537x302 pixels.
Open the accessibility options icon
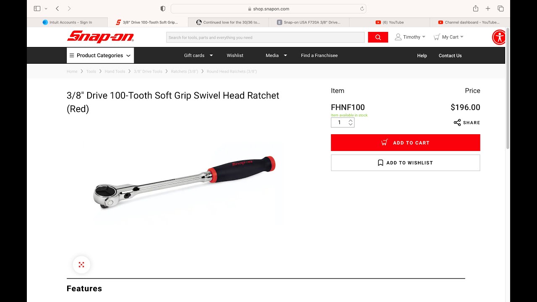pos(499,37)
